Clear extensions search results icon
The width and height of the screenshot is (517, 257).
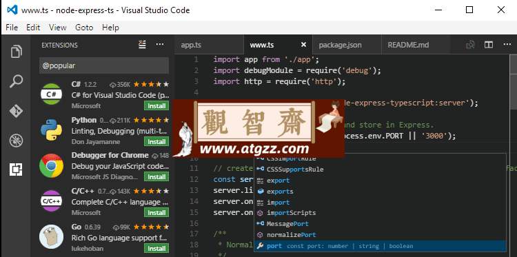(x=142, y=45)
